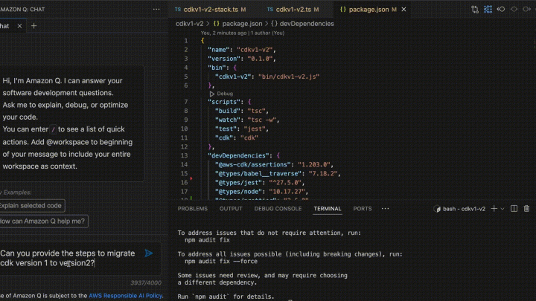Click 'Run `npm audit` for details.' terminal line
The image size is (536, 301).
226,297
